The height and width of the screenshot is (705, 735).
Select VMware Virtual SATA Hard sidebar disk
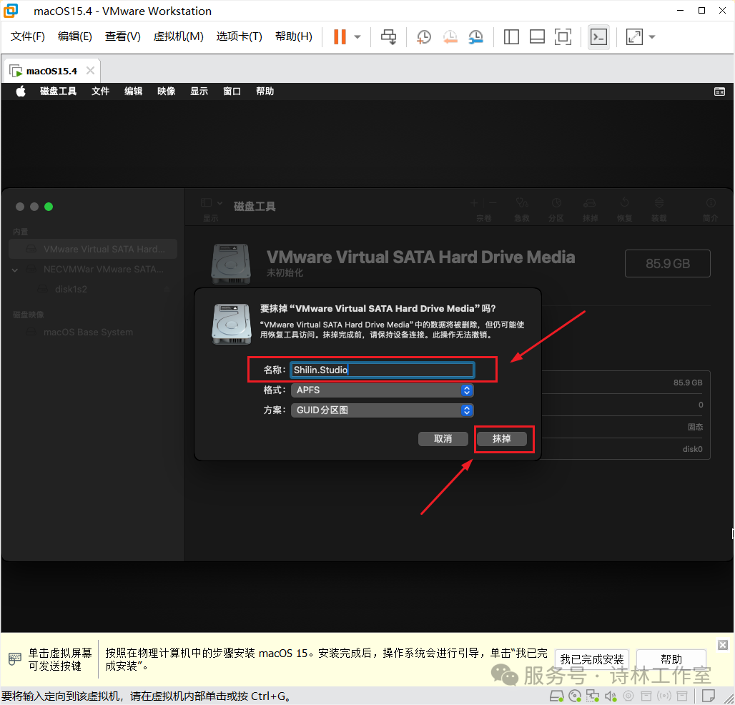(93, 249)
